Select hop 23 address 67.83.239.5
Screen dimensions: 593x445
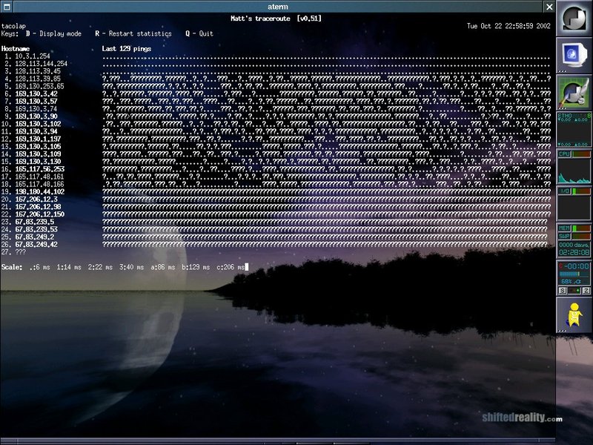click(x=34, y=222)
